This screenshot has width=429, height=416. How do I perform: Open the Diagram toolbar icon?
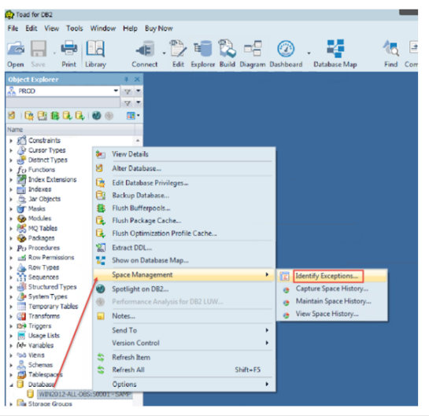click(x=253, y=53)
